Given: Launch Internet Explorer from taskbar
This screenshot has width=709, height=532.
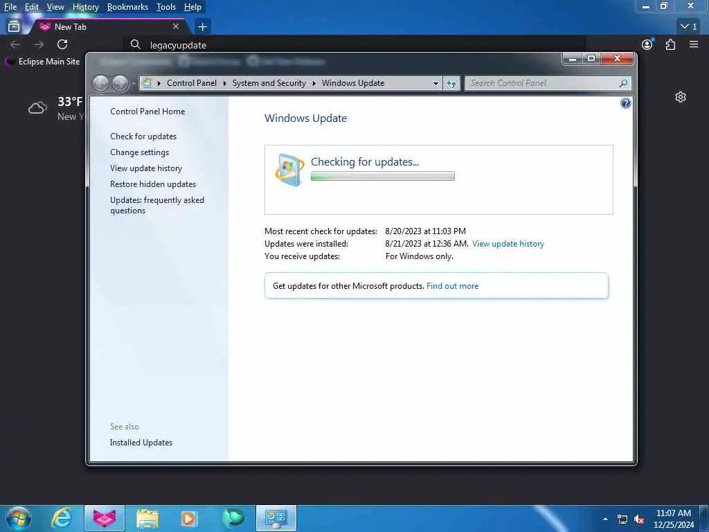Looking at the screenshot, I should coord(62,518).
